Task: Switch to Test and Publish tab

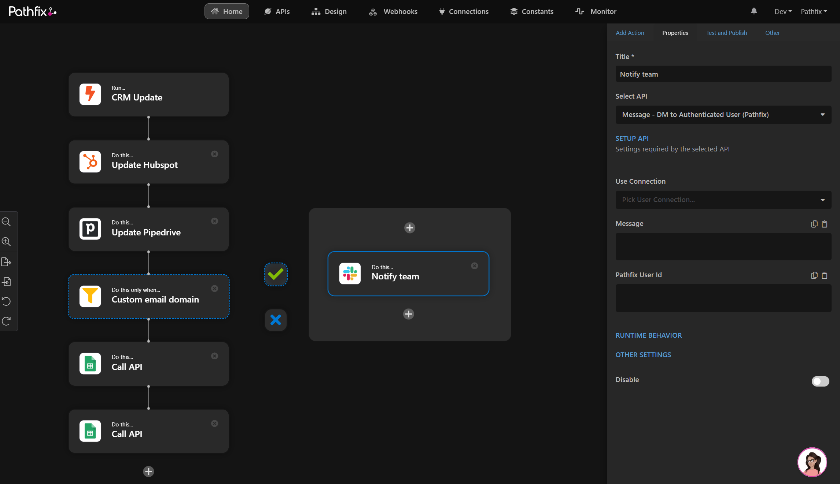Action: coord(726,33)
